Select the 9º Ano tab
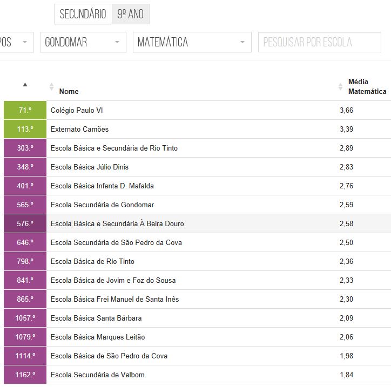The width and height of the screenshot is (391, 387). (x=131, y=14)
